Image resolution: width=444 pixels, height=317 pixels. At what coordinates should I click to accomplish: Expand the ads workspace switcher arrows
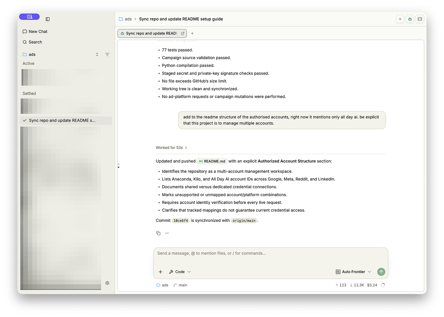click(97, 54)
